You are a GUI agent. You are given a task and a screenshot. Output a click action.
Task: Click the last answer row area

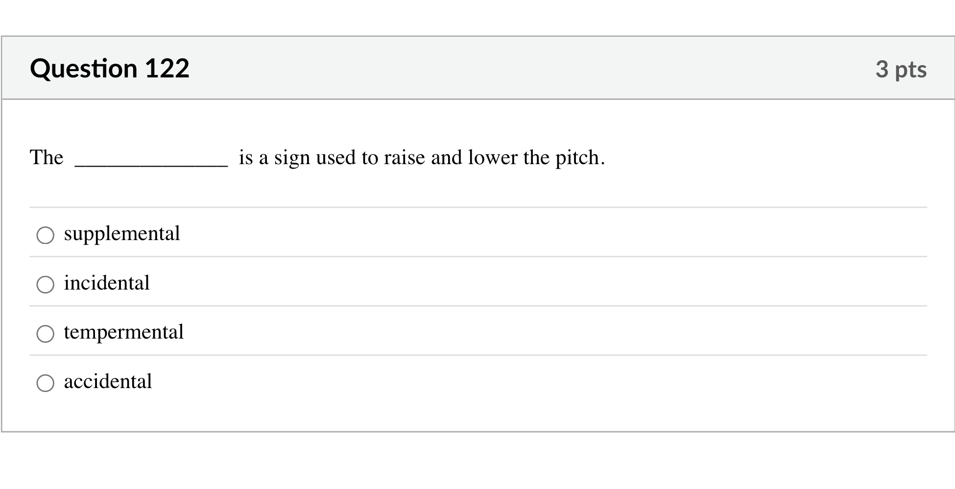coord(477,382)
